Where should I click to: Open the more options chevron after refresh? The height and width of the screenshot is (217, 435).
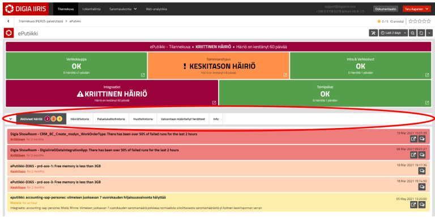[429, 33]
